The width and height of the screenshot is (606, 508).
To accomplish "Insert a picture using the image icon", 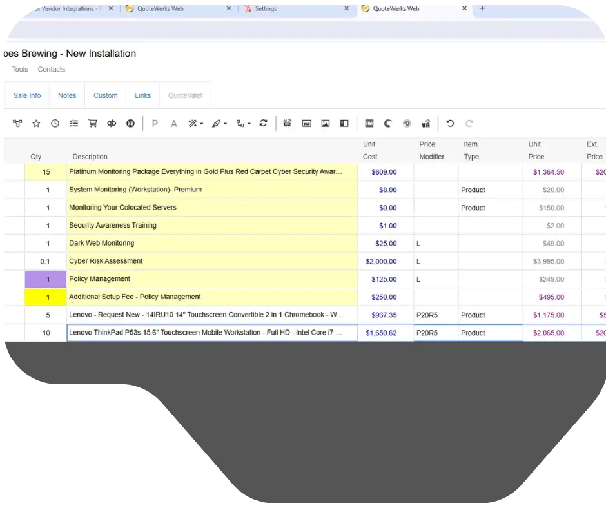I will (325, 123).
